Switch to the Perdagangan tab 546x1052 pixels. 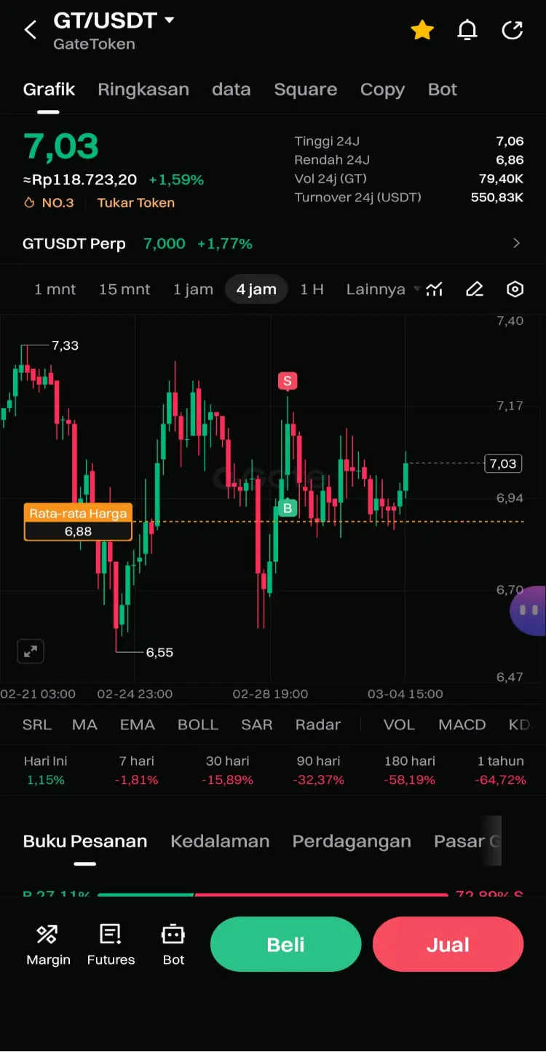(x=352, y=841)
